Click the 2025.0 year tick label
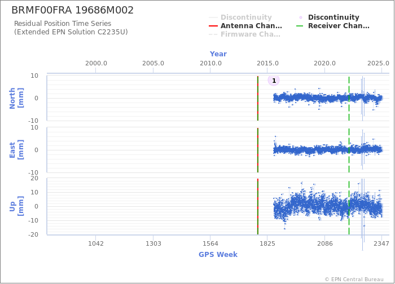The image size is (395, 284). (378, 63)
